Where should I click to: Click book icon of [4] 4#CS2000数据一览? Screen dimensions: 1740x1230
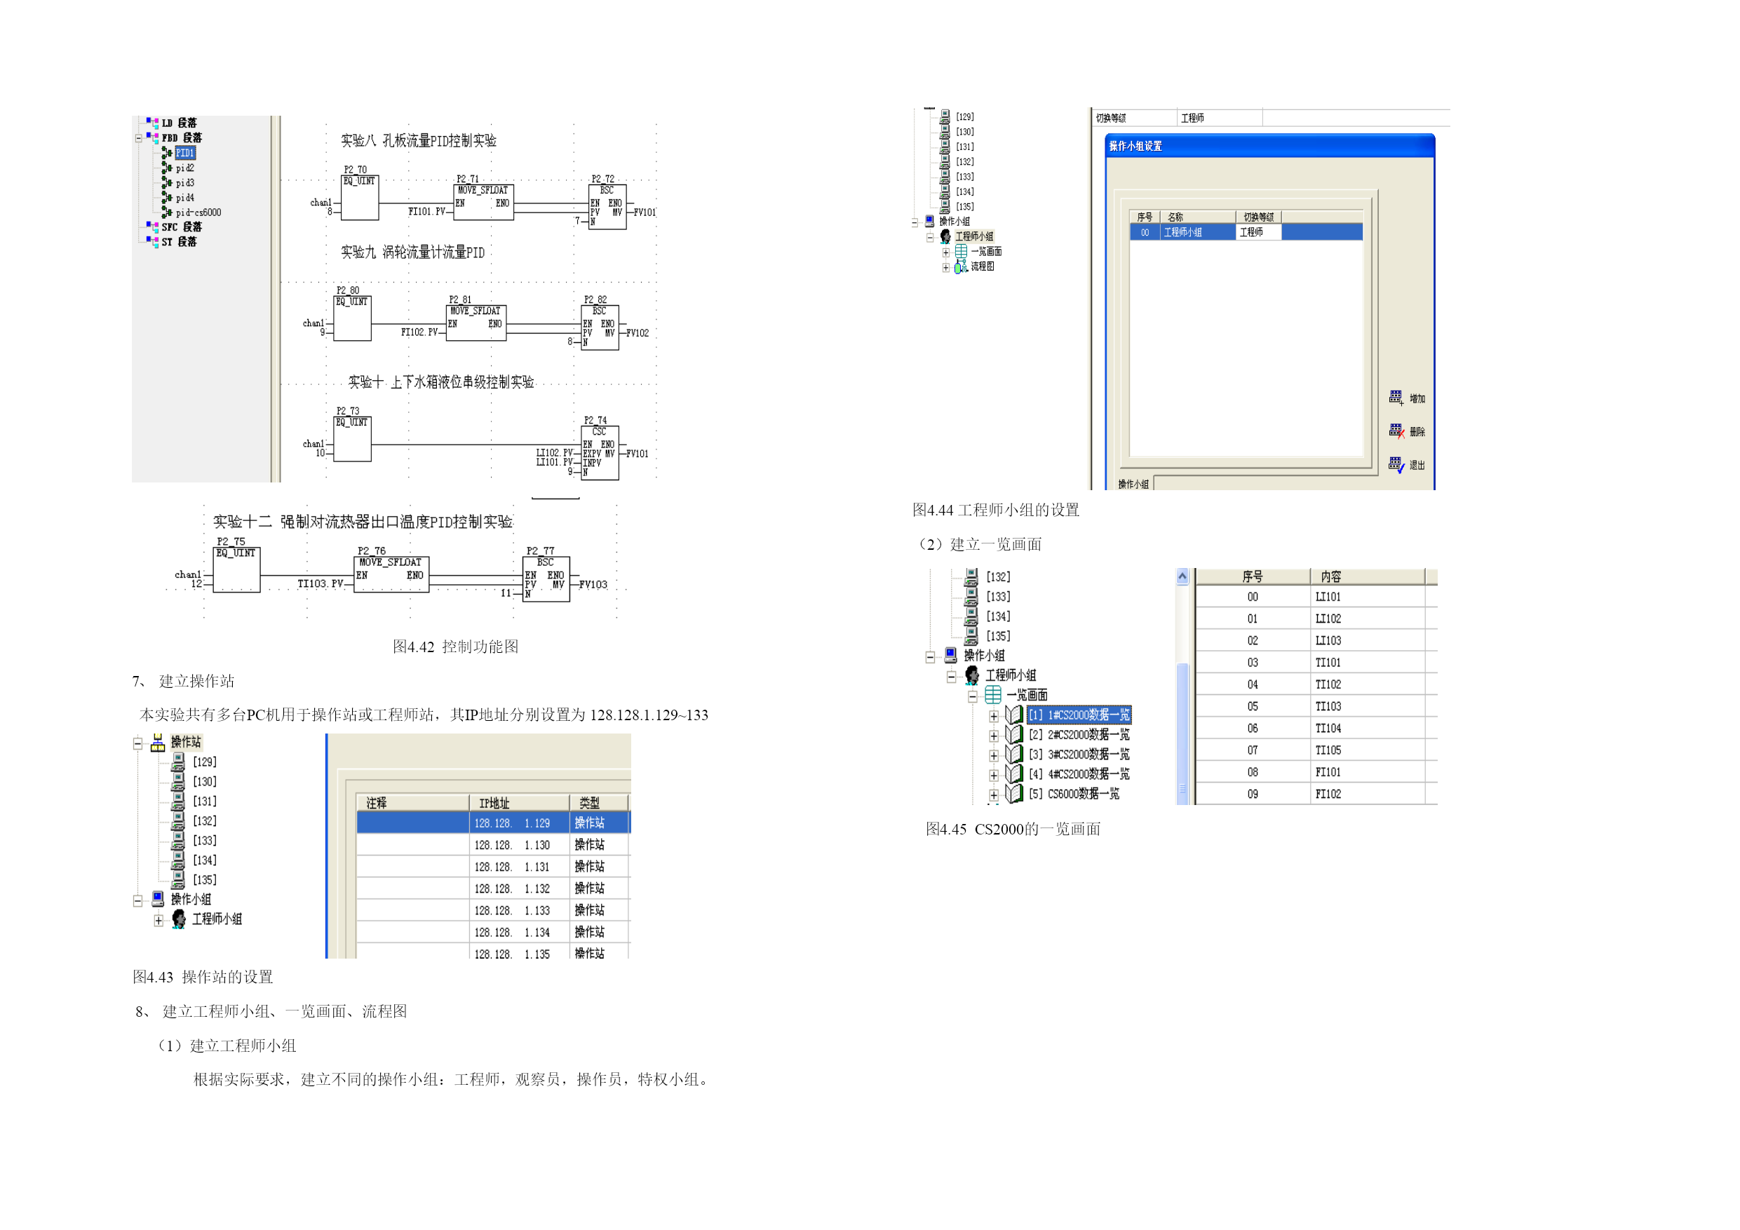coord(1014,773)
